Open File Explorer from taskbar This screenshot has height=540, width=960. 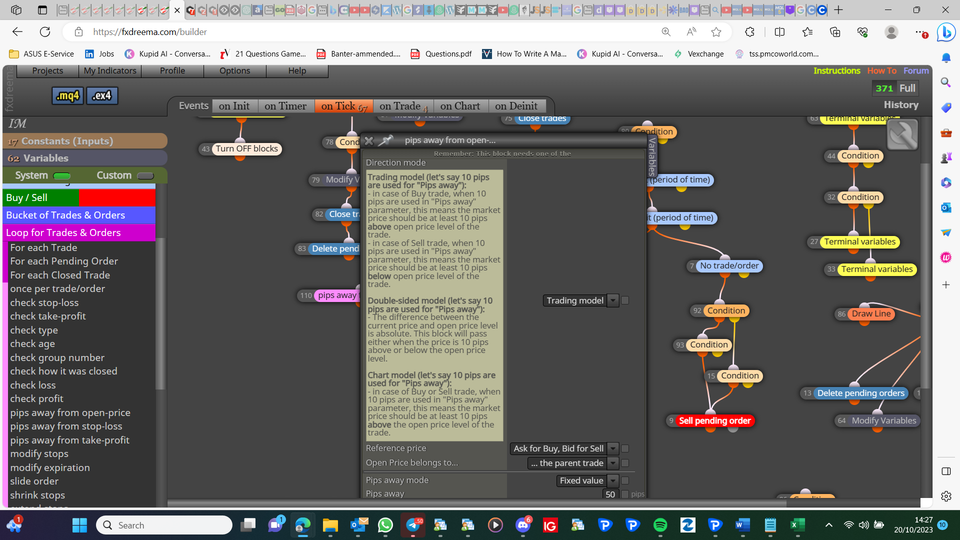[x=330, y=525]
